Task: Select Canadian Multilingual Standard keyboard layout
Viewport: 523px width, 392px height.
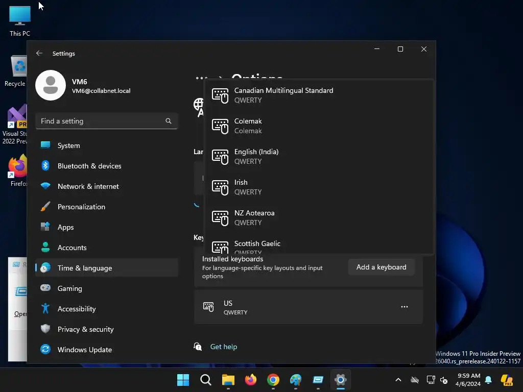Action: coord(319,95)
